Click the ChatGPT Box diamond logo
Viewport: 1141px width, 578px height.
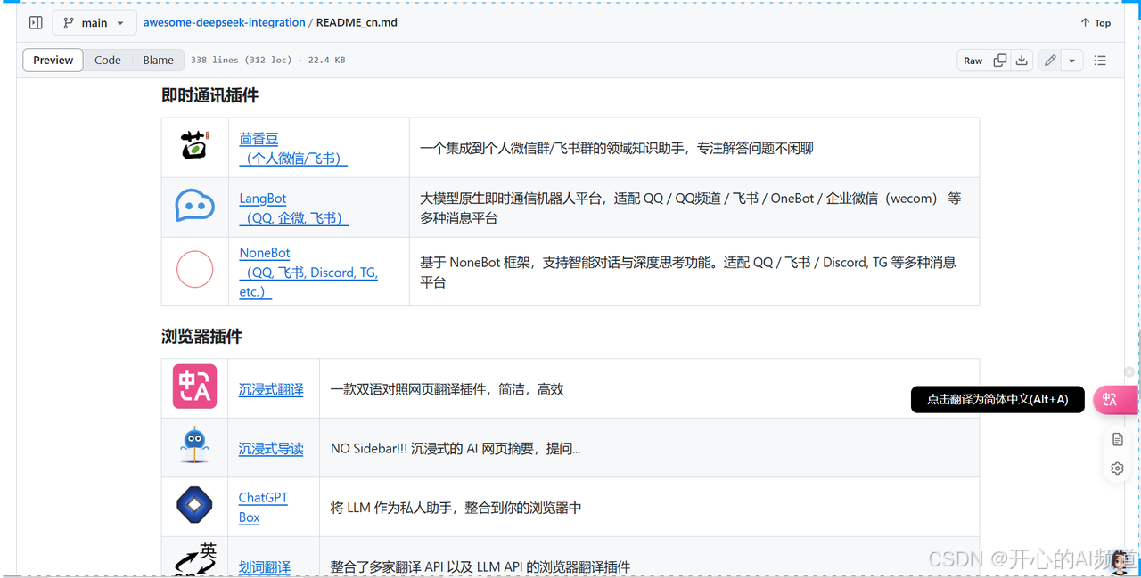(x=194, y=506)
